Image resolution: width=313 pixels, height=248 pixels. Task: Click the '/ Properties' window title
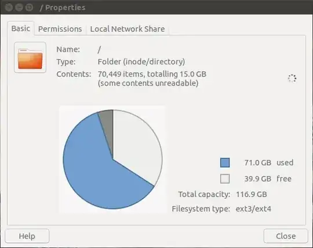click(x=63, y=8)
